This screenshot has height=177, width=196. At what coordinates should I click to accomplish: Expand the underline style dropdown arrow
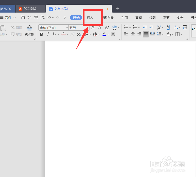[x=58, y=35]
